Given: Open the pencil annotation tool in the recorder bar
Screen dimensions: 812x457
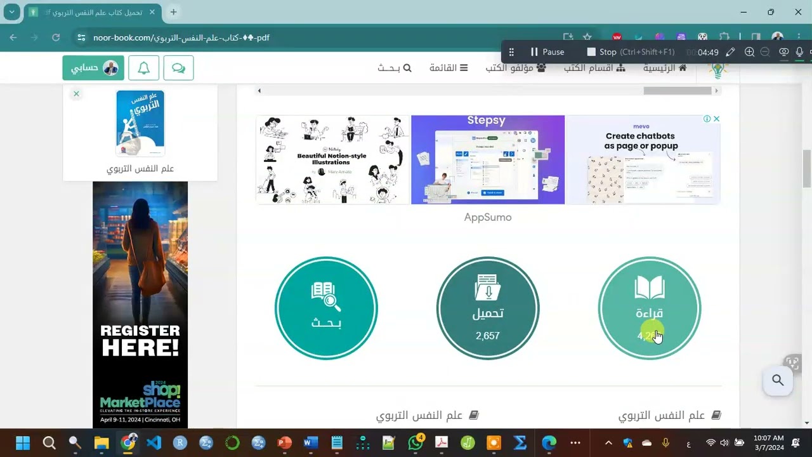Looking at the screenshot, I should [731, 52].
